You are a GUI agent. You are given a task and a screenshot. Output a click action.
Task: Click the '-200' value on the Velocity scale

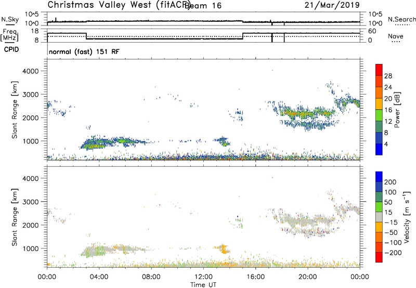pos(393,253)
